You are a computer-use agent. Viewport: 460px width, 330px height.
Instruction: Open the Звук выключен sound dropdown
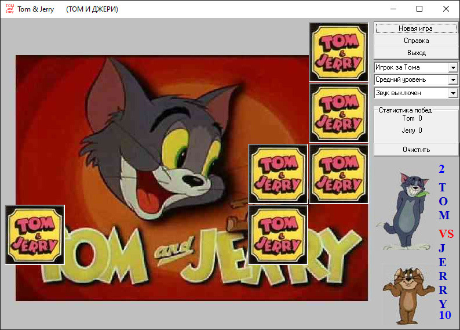pyautogui.click(x=416, y=93)
